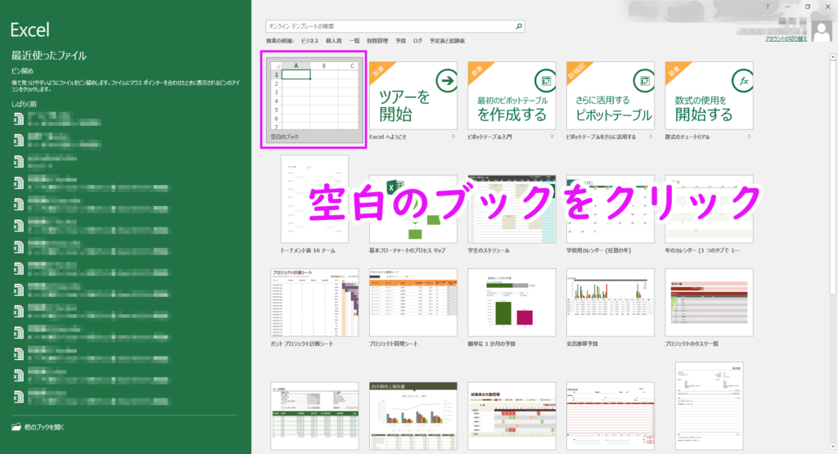Select the 予定表と追跡表 search suggestion
838x454 pixels.
tap(448, 41)
